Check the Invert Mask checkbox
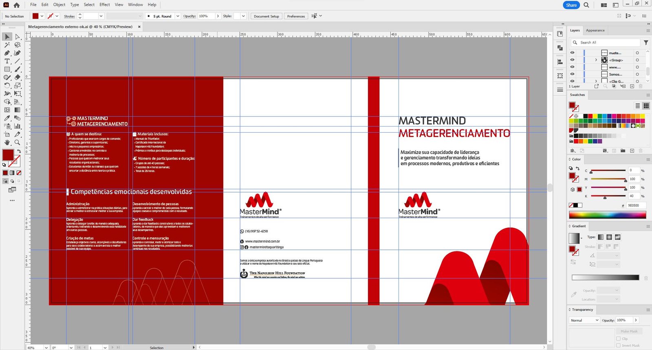This screenshot has height=350, width=652. 619,346
